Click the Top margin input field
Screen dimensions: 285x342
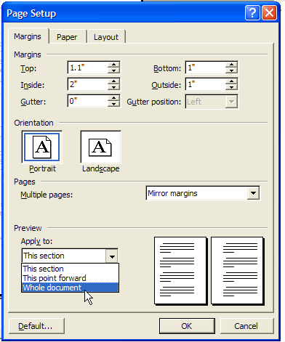click(x=88, y=68)
